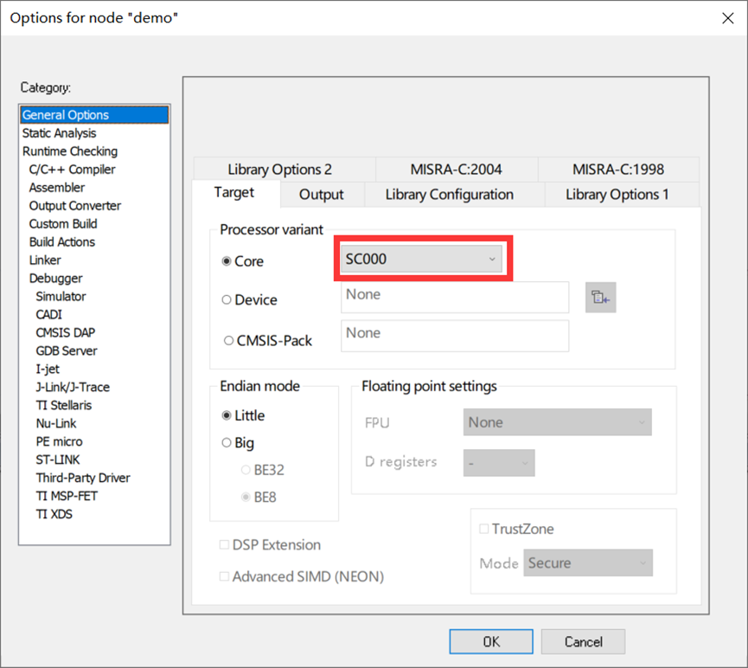Select C/C++ Compiler category
The height and width of the screenshot is (668, 748).
click(72, 170)
